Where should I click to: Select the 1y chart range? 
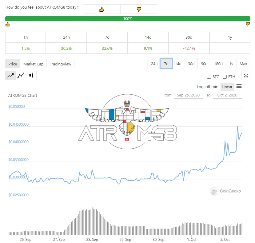[x=231, y=64]
